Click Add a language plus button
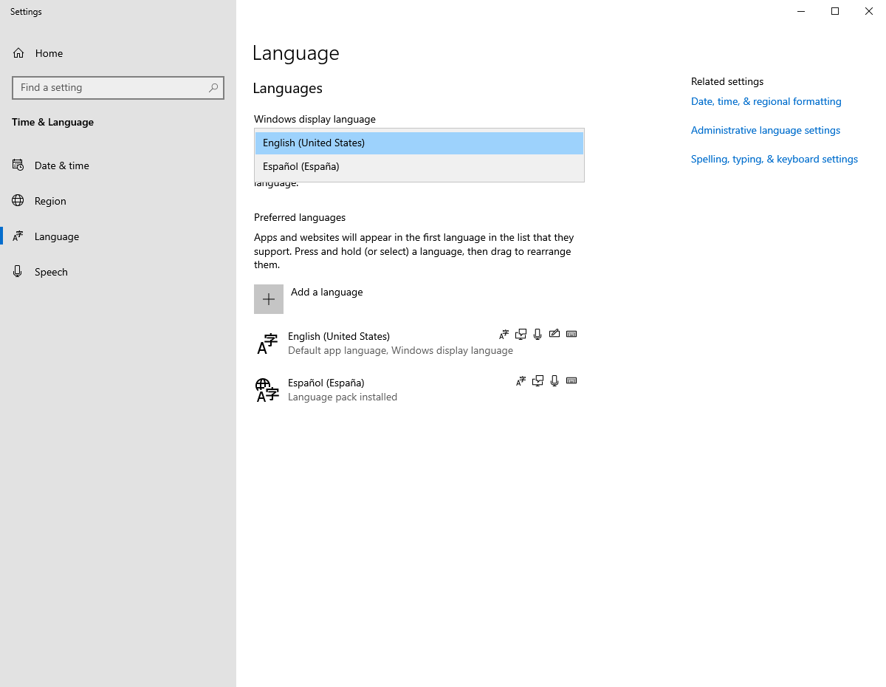Image resolution: width=886 pixels, height=687 pixels. click(269, 298)
